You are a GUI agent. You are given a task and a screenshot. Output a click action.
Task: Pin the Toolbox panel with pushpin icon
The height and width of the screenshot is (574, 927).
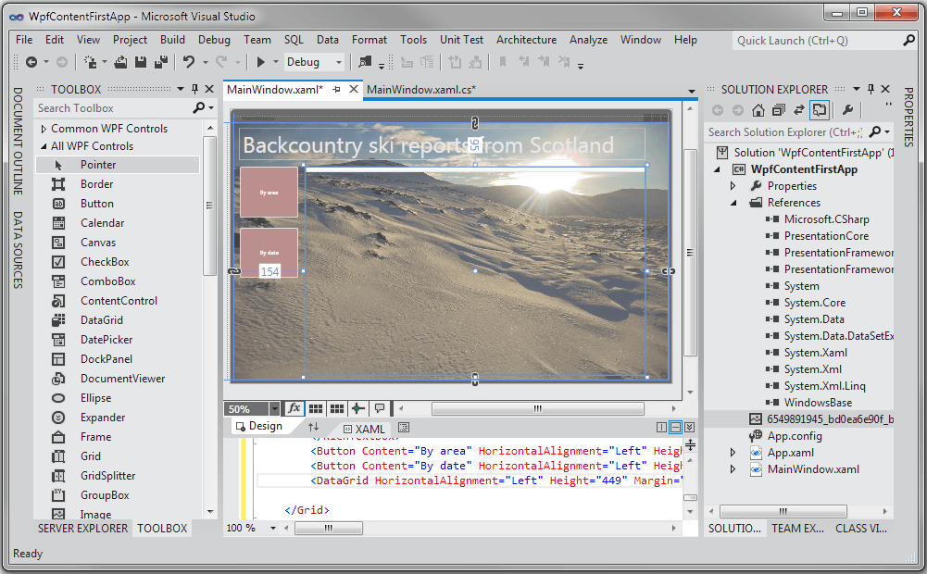194,90
